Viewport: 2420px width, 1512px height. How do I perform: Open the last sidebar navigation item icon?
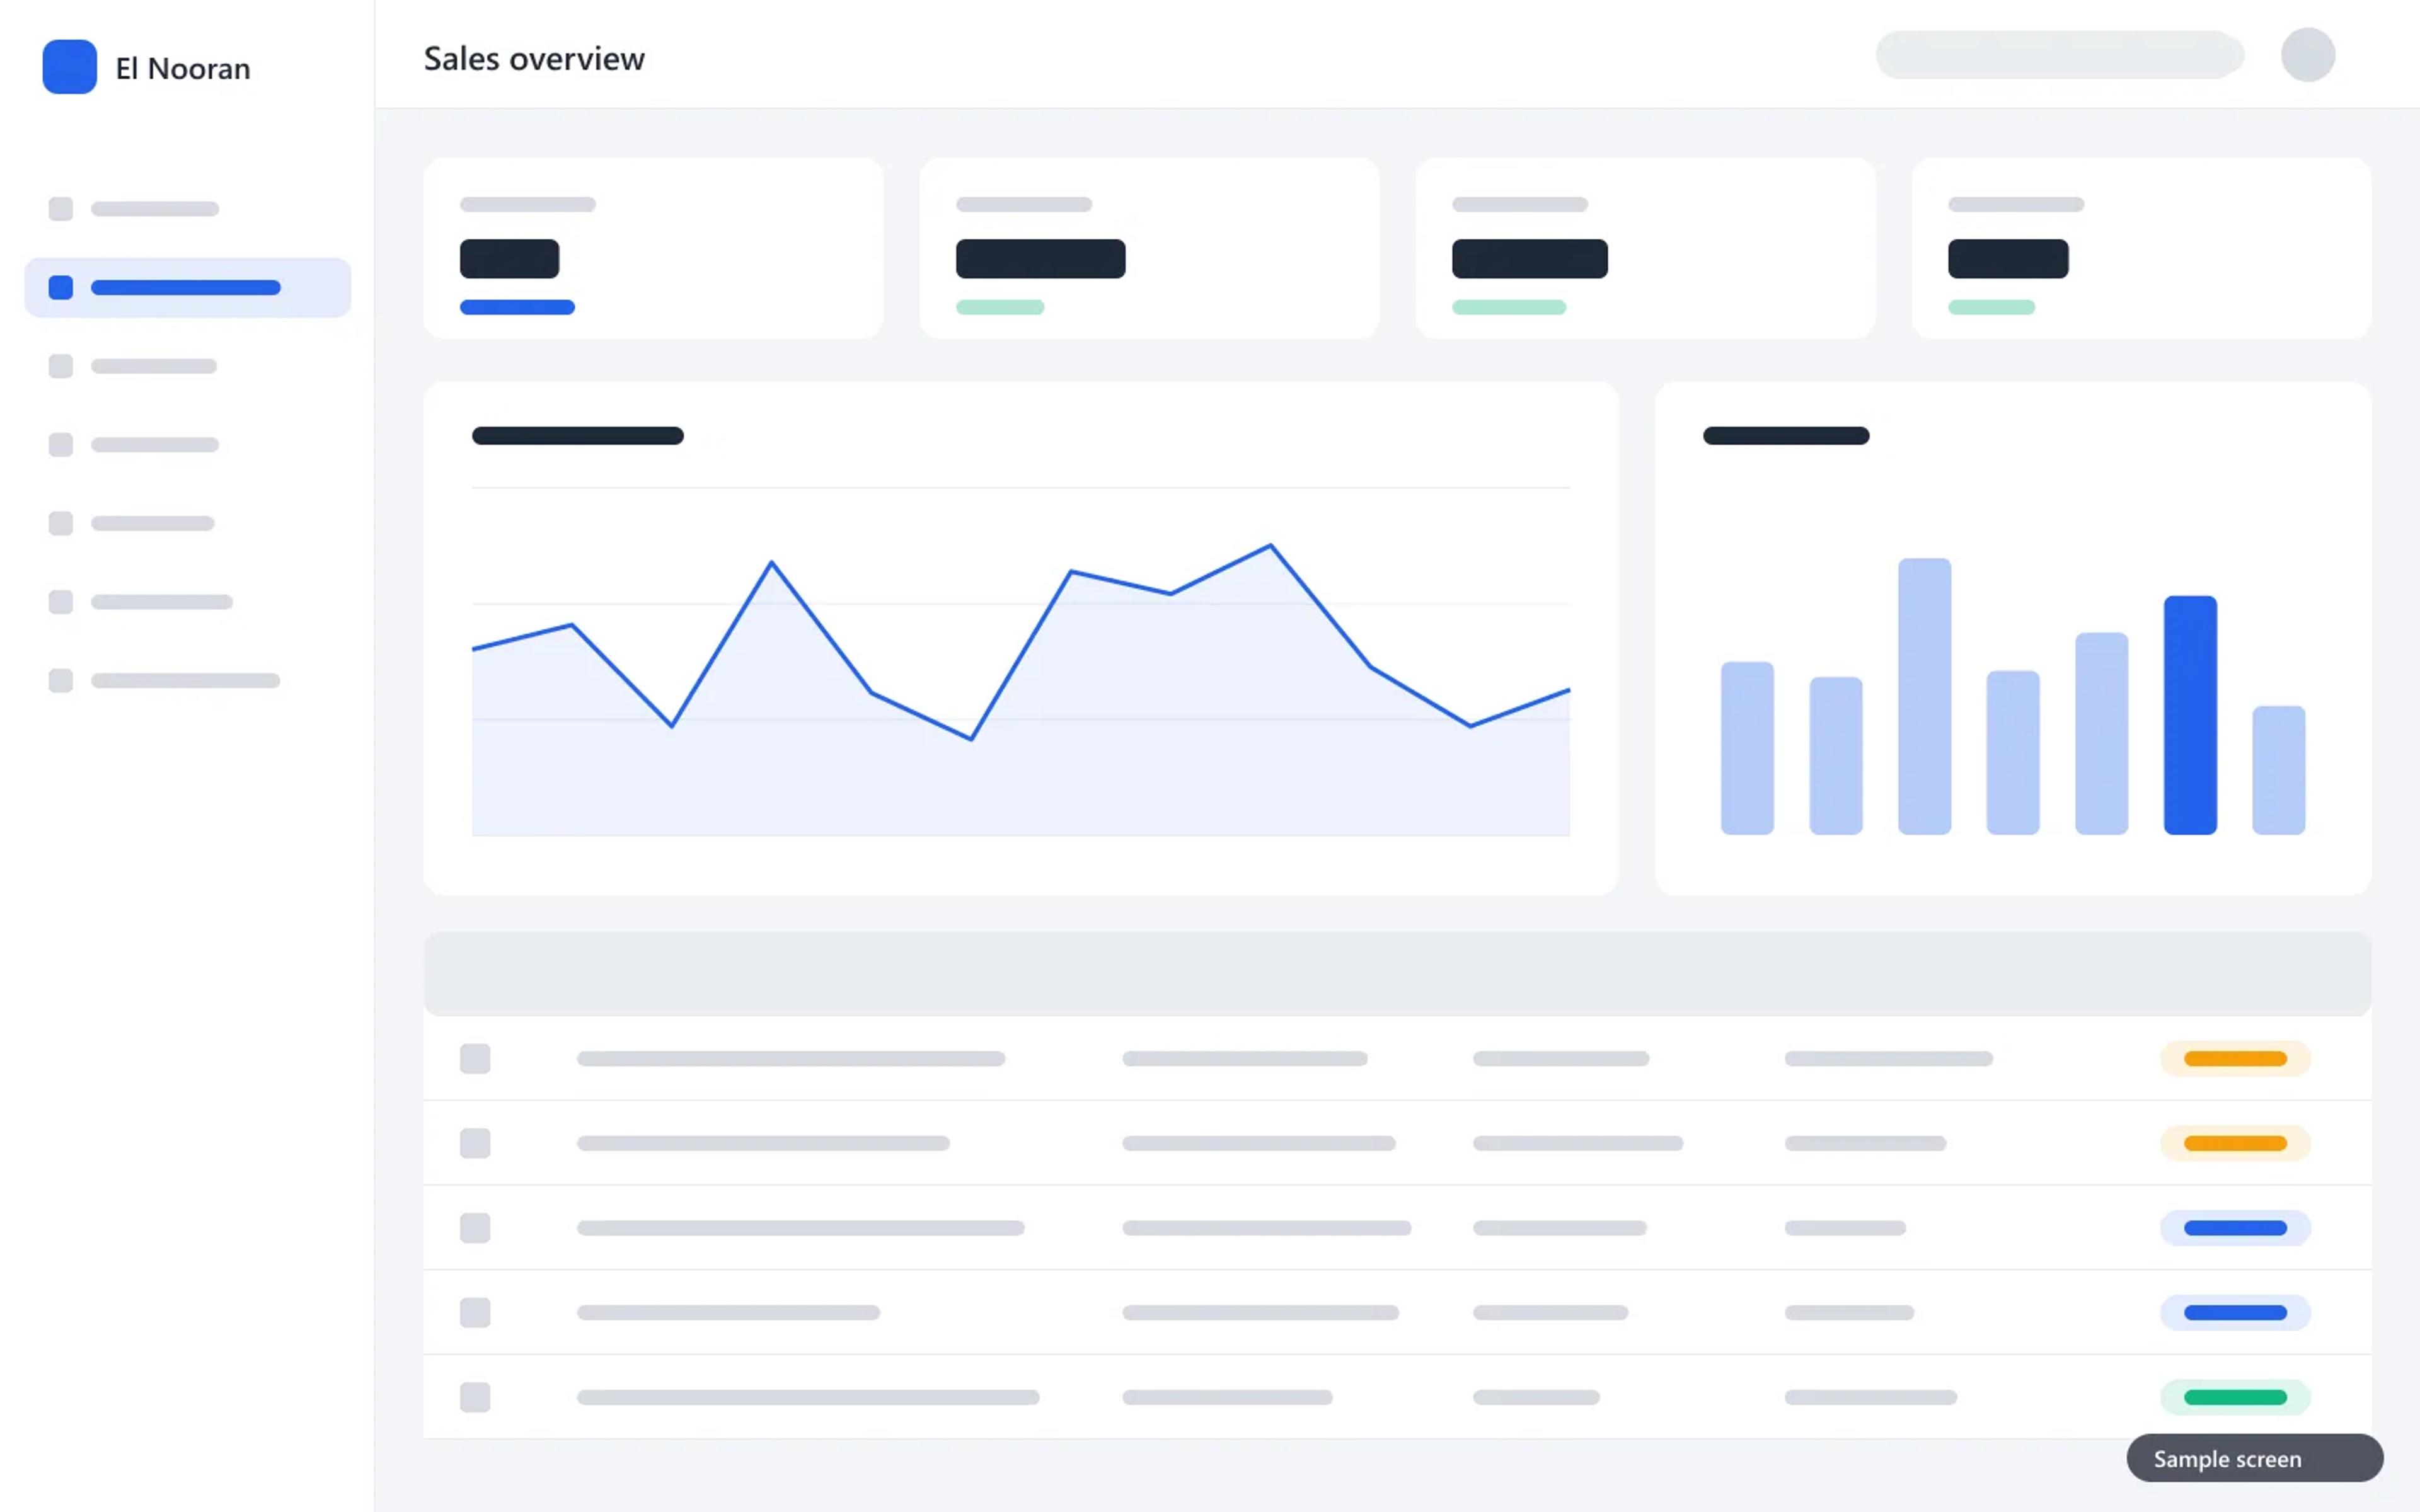61,681
